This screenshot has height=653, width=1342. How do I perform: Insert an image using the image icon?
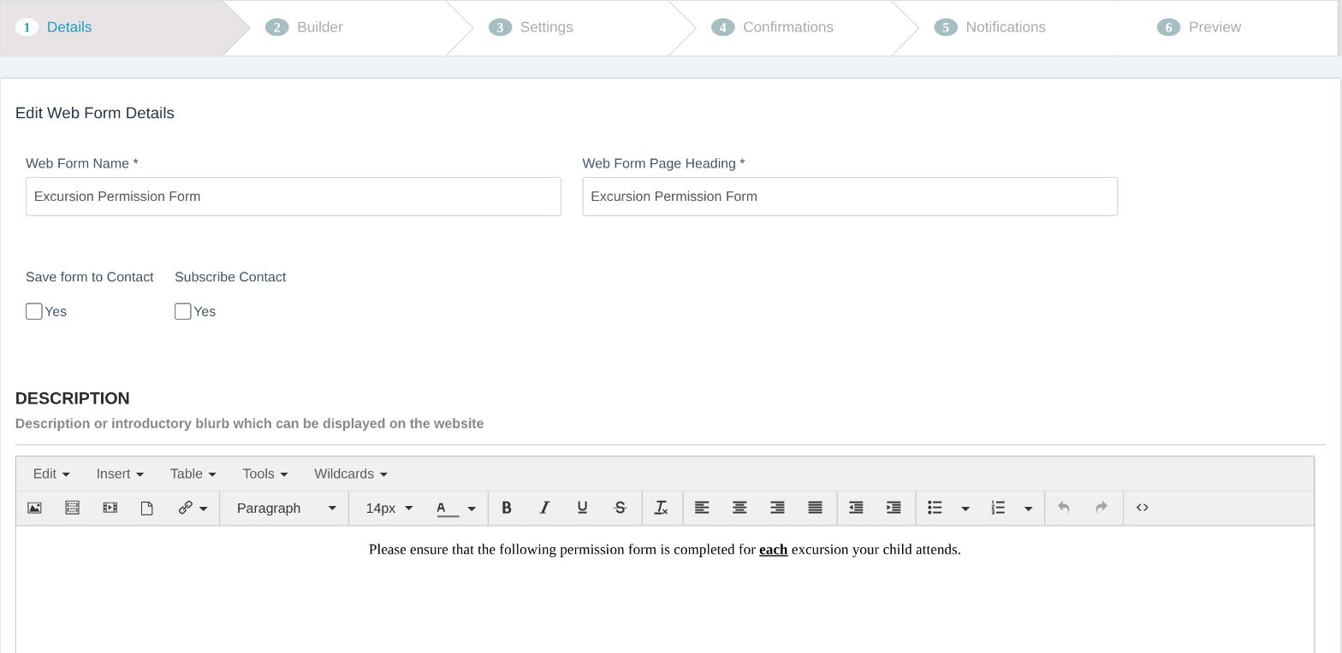coord(34,508)
